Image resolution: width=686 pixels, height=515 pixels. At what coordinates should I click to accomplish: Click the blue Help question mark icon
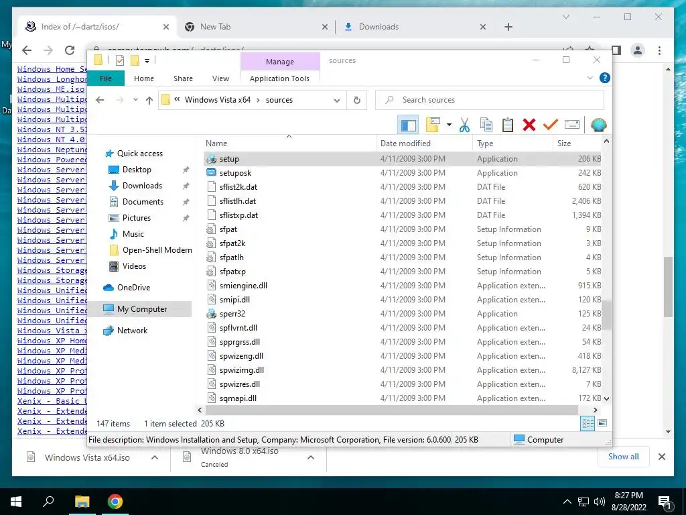[x=605, y=78]
